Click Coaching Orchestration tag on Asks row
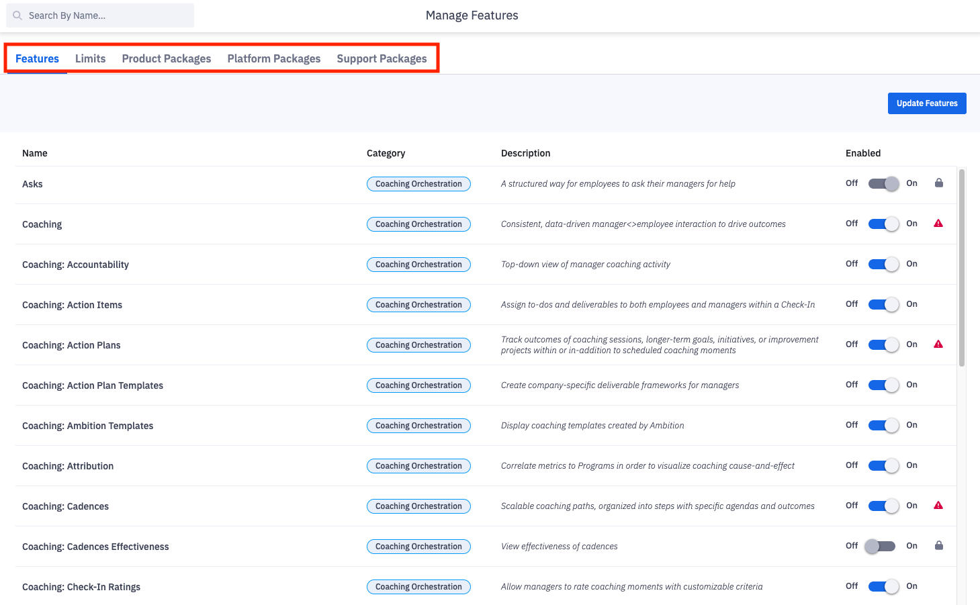This screenshot has width=980, height=605. (418, 184)
